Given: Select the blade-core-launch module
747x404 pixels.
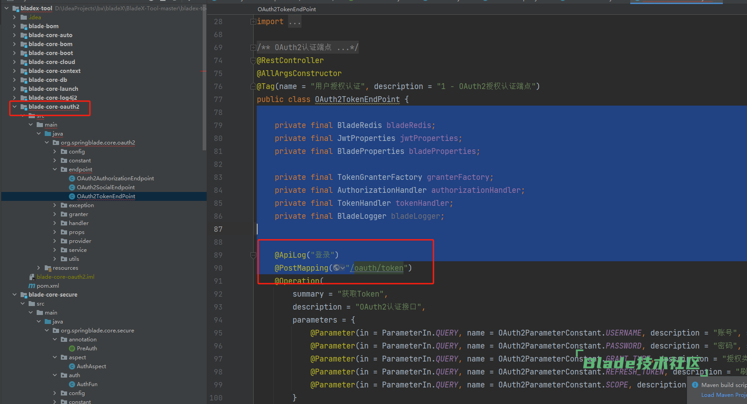Looking at the screenshot, I should tap(53, 89).
